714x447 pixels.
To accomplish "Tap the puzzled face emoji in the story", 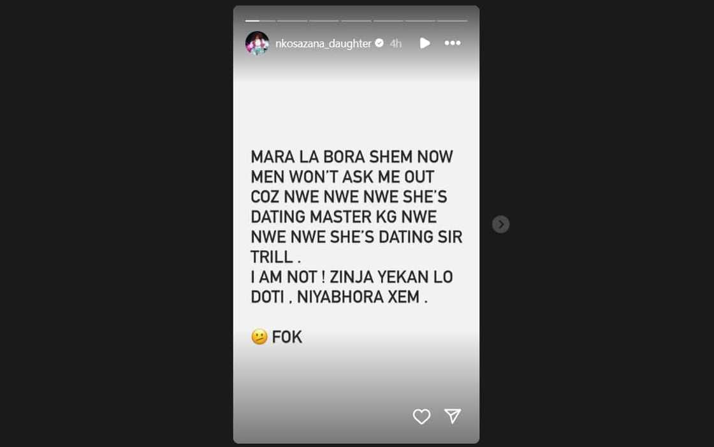I will point(259,336).
